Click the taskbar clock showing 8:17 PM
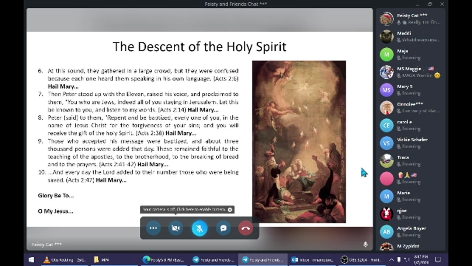The width and height of the screenshot is (472, 266). [x=421, y=260]
